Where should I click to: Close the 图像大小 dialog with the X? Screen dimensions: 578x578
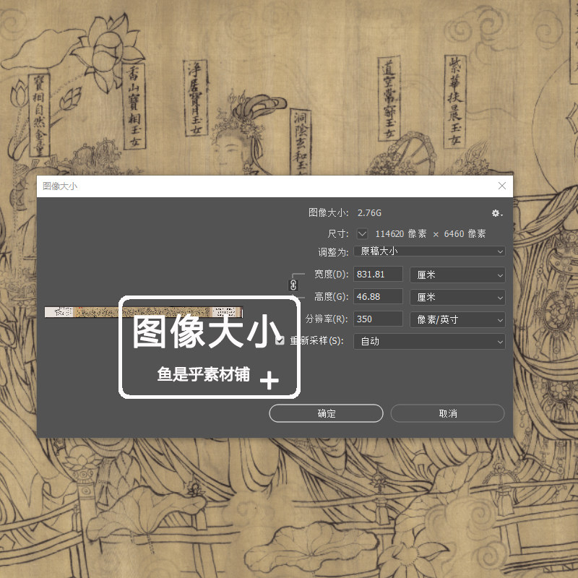(502, 186)
